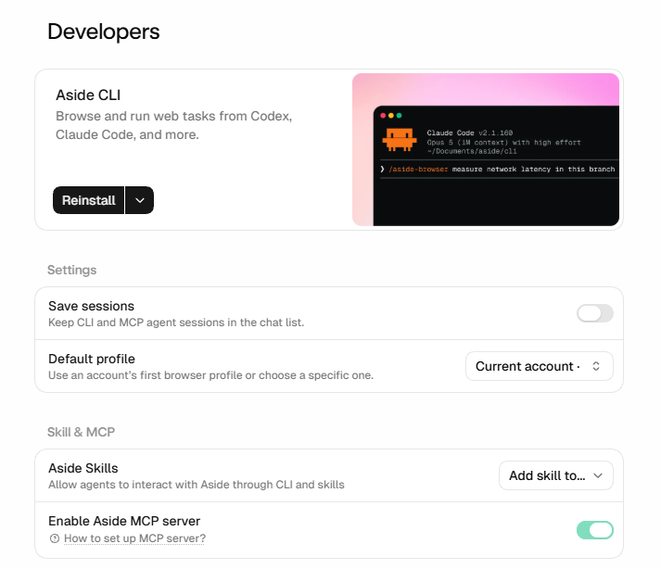Click the up-down arrows icon in Default profile selector
Image resolution: width=661 pixels, height=569 pixels.
point(596,366)
